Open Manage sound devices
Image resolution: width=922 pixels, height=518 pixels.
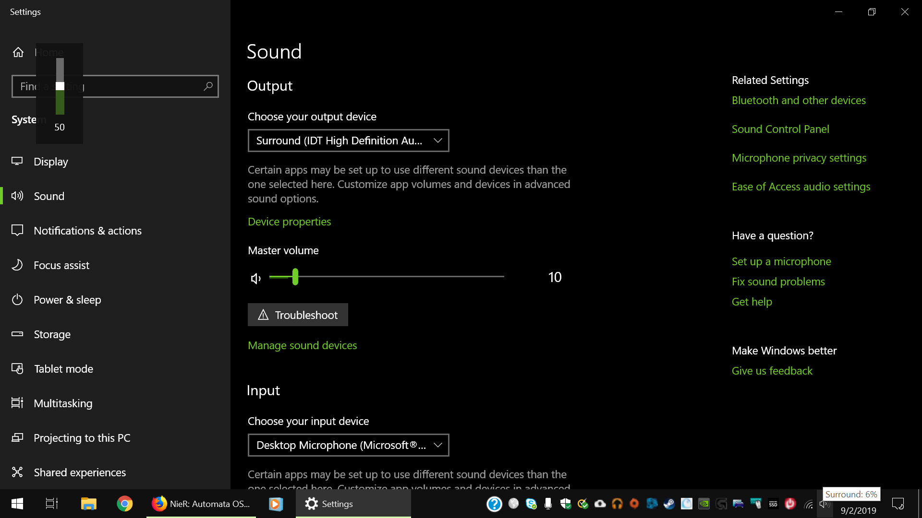(302, 345)
